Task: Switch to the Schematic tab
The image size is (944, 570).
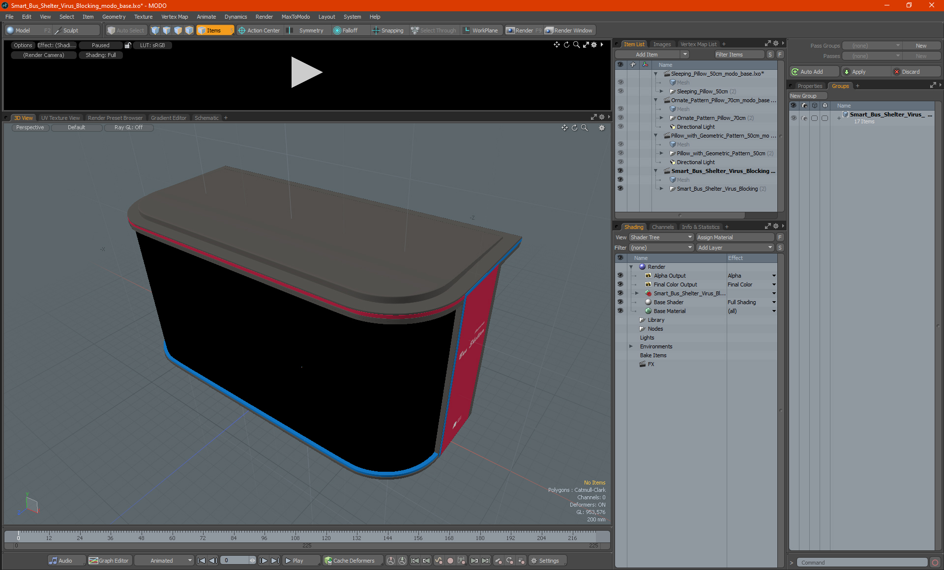Action: 206,118
